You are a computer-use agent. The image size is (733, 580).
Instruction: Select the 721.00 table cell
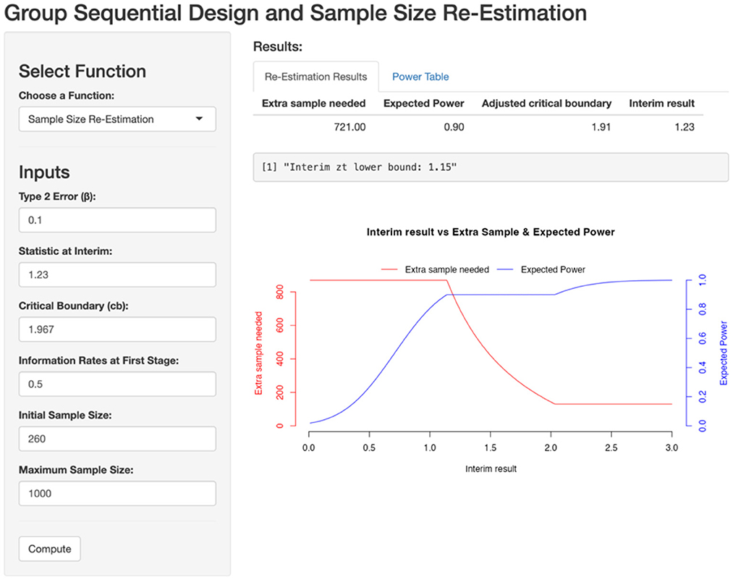click(x=349, y=127)
